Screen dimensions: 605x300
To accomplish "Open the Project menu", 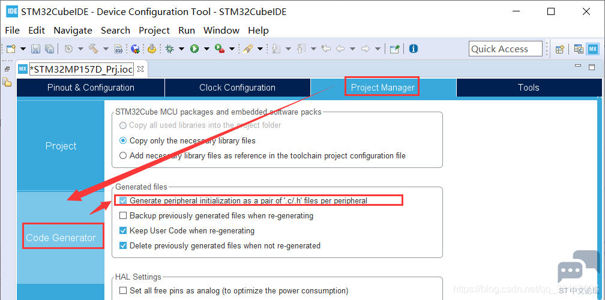I will point(154,31).
